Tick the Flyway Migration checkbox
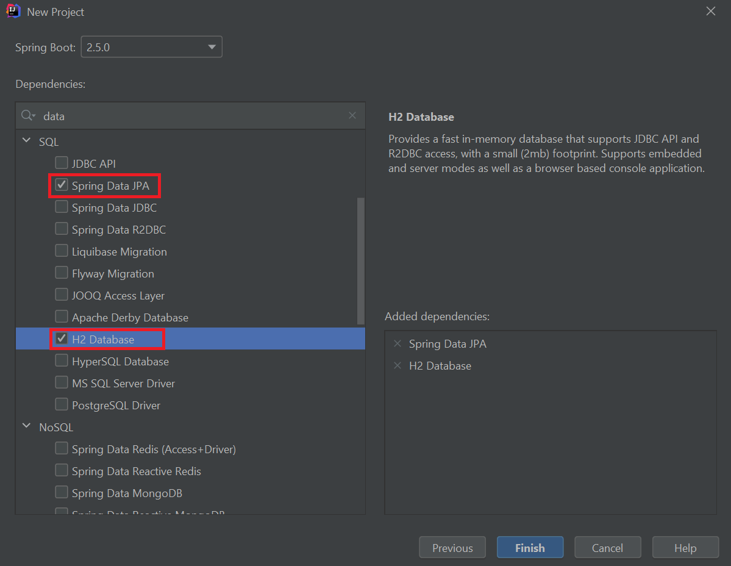The height and width of the screenshot is (566, 731). pos(62,273)
